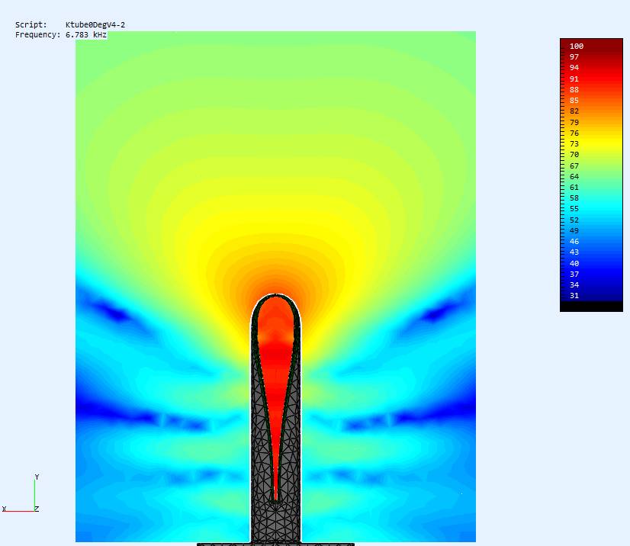Screen dimensions: 630x546
Task: Click the 34 label on the legend
Action: (574, 285)
